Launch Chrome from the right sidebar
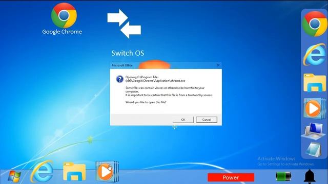The width and height of the screenshot is (328, 184). 315,24
